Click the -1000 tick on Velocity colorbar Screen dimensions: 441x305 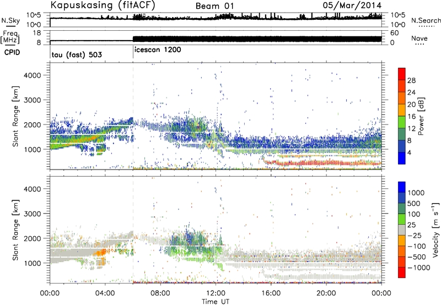pyautogui.click(x=418, y=268)
